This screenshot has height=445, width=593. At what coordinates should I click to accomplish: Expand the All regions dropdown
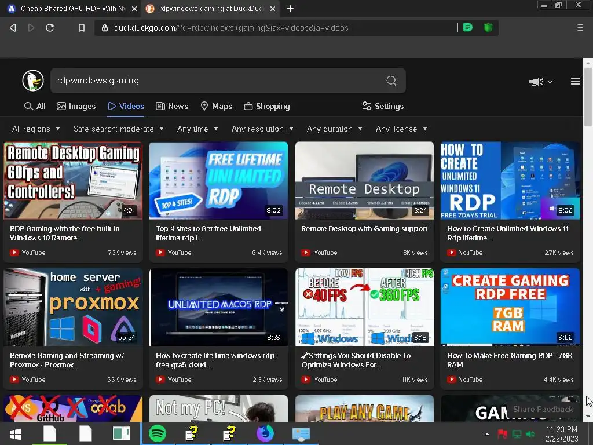click(36, 129)
